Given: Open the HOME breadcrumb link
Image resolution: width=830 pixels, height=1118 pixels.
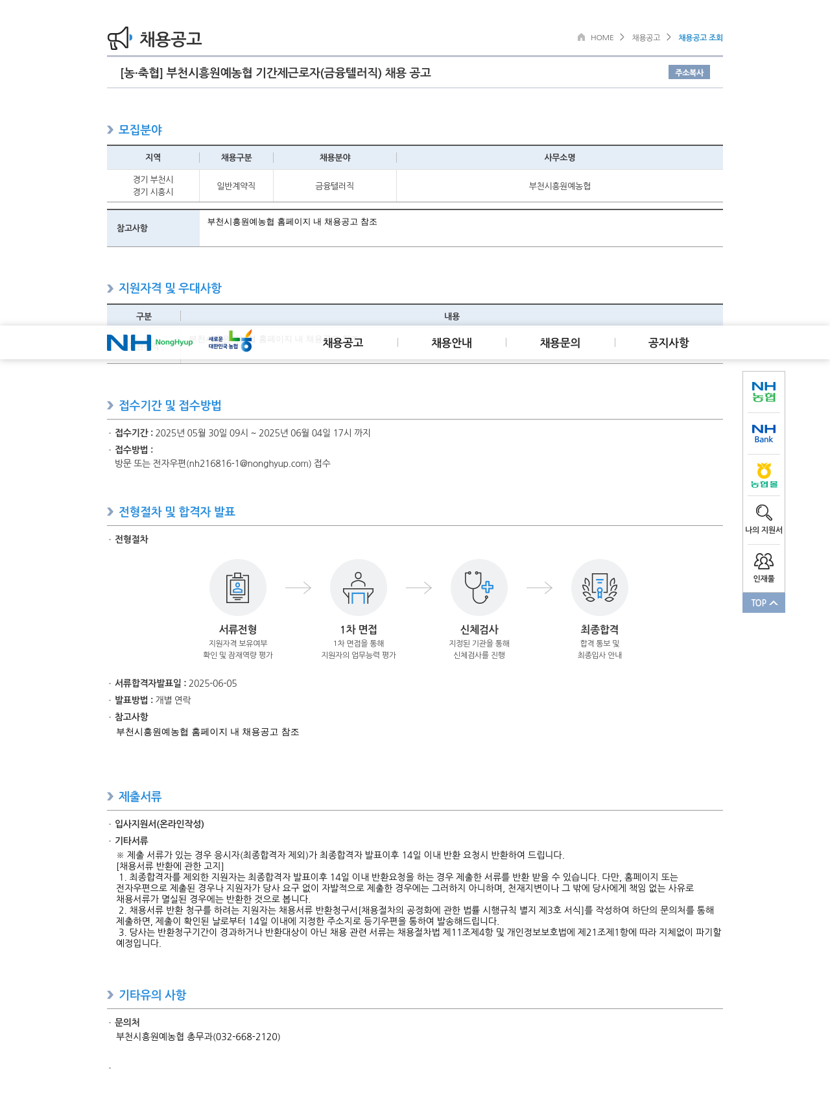Looking at the screenshot, I should [x=602, y=38].
